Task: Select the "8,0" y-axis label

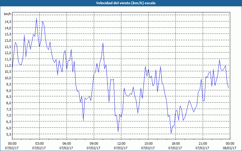Action: (8, 103)
